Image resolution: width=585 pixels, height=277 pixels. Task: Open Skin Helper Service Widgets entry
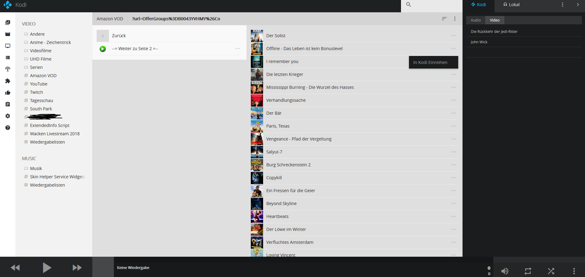tap(57, 177)
